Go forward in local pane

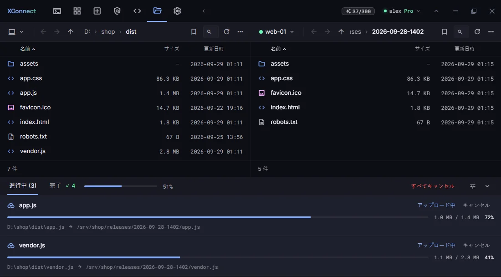click(x=57, y=31)
